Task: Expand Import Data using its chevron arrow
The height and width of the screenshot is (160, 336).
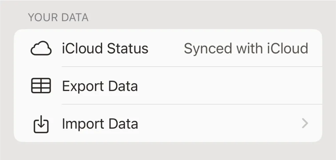Action: point(305,124)
